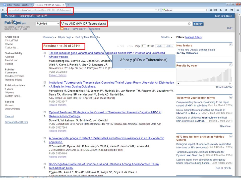Click the Help link
241x180 pixels.
tap(230, 28)
